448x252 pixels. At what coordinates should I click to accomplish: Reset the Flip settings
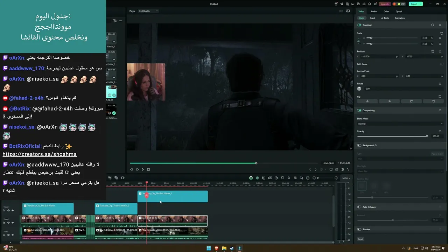point(440,97)
